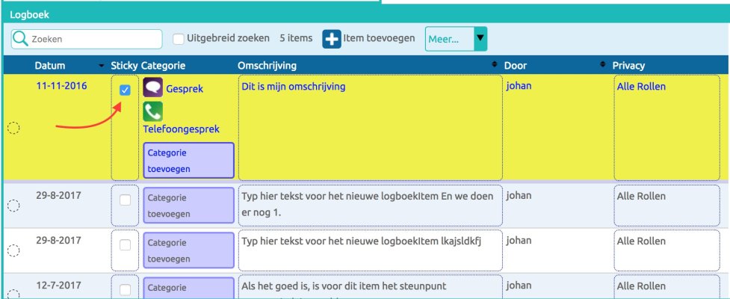Click the plus icon for Item toevoegen

[x=332, y=39]
